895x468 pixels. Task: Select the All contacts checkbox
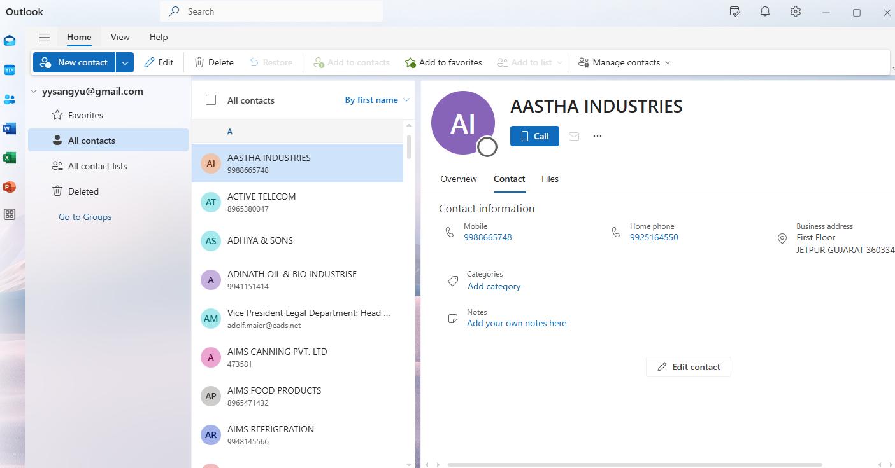(210, 100)
